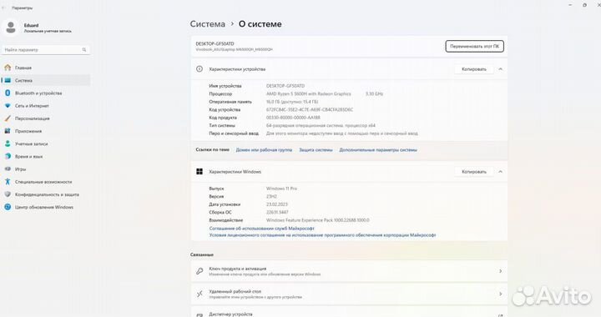Open the Главная home icon in sidebar
The width and height of the screenshot is (601, 317).
(x=8, y=68)
